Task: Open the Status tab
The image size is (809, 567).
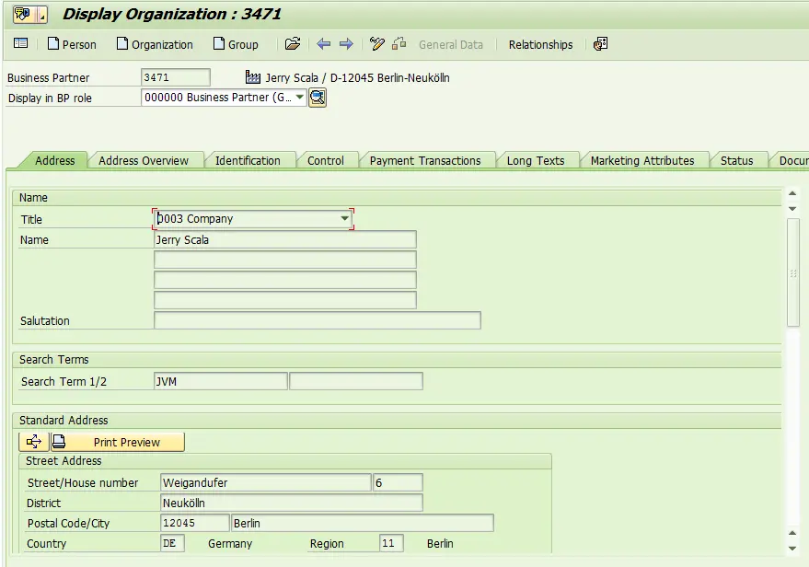Action: click(x=737, y=160)
